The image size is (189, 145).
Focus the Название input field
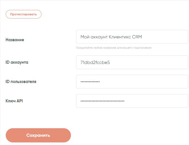[x=132, y=37]
